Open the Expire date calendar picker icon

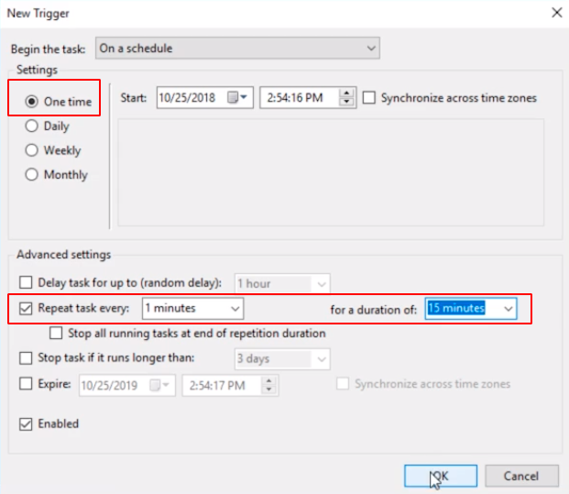(x=159, y=385)
